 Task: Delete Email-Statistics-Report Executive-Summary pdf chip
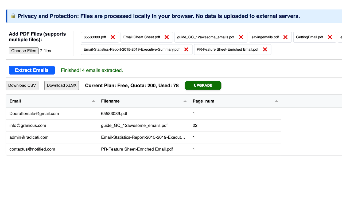[186, 50]
